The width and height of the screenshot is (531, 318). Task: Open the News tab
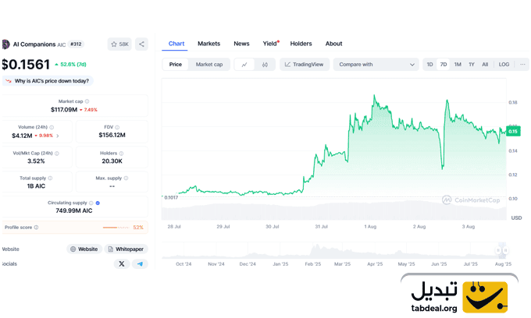click(x=241, y=44)
